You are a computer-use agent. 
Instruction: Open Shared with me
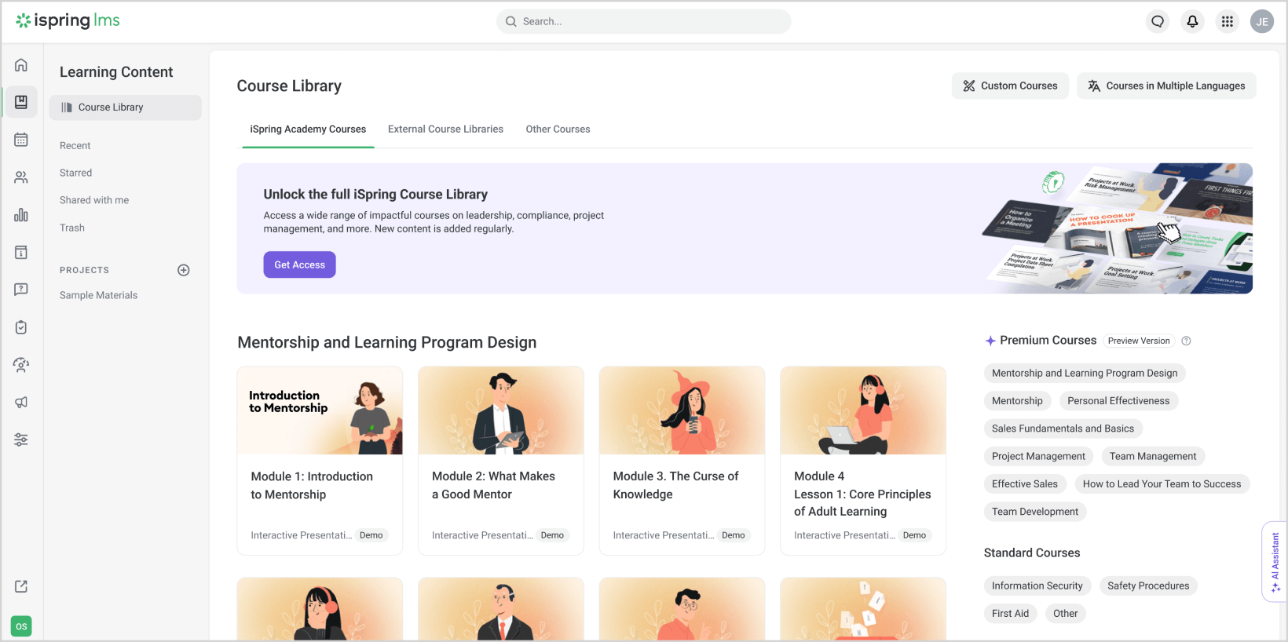tap(94, 200)
